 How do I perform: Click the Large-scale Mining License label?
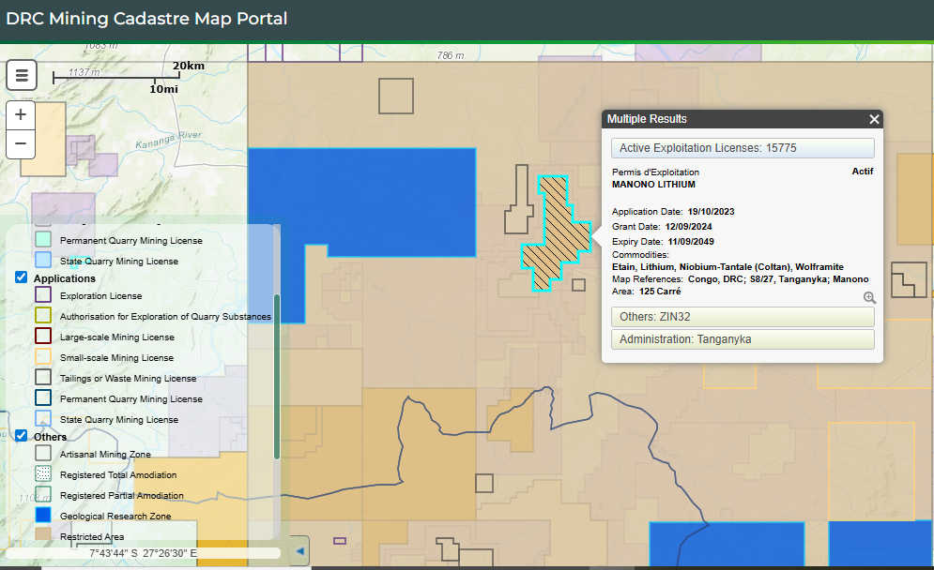116,337
